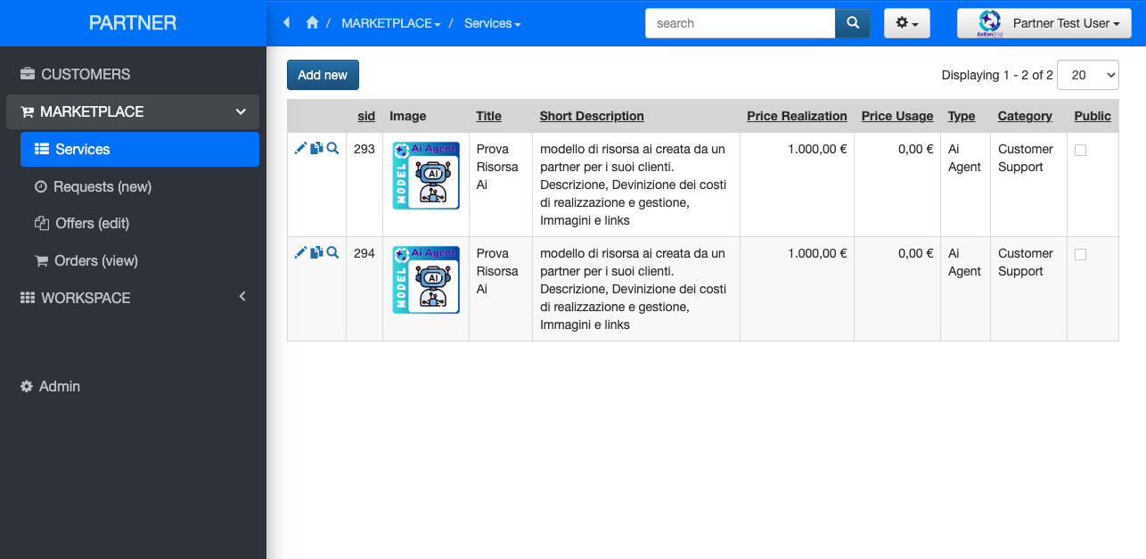Click the clock icon beside Requests (new)
The image size is (1146, 559).
[x=40, y=186]
